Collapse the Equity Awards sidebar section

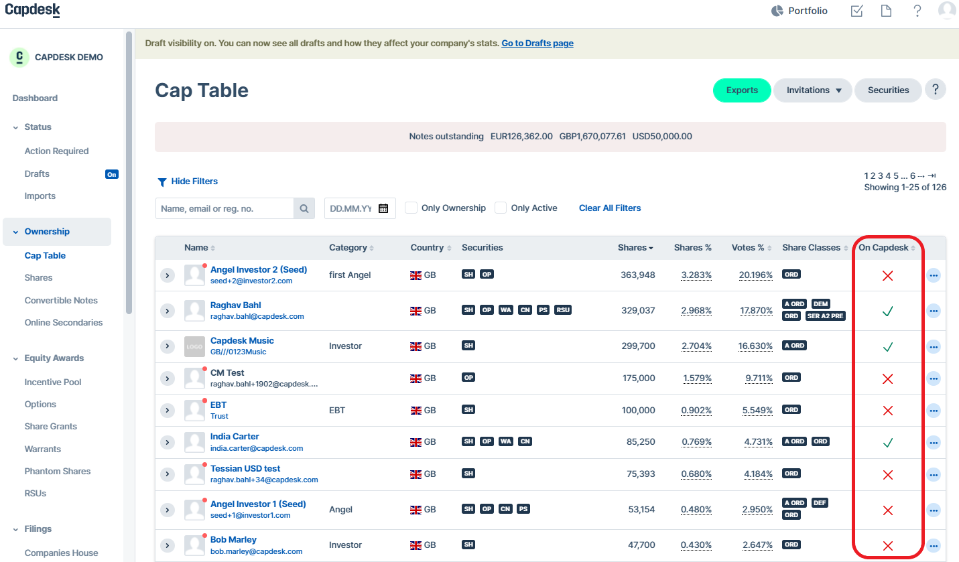(x=16, y=358)
